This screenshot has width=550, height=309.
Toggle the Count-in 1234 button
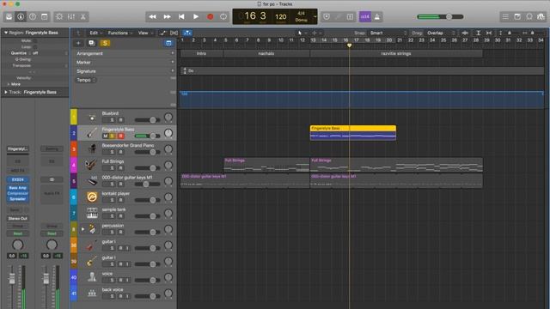(x=364, y=16)
